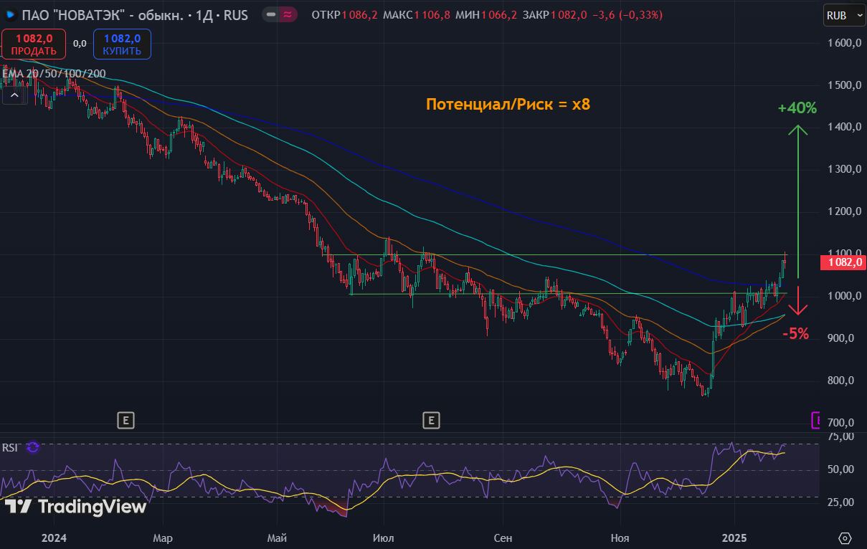
Task: Click the 25,00 RSI axis label
Action: 839,502
